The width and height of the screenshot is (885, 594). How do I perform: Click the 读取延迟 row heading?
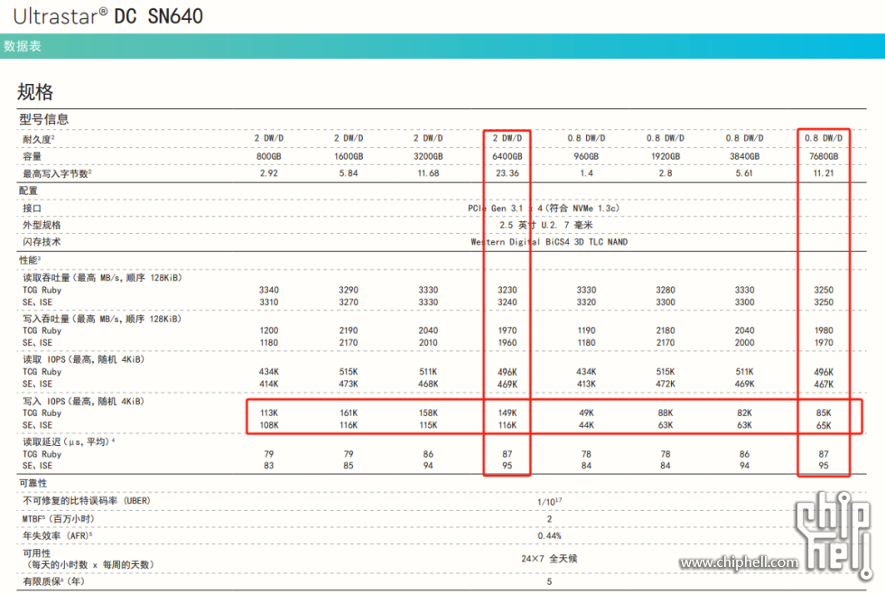click(69, 441)
